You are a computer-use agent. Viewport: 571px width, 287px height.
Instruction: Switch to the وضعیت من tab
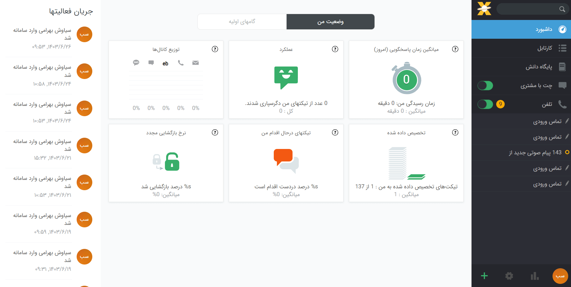click(x=330, y=22)
